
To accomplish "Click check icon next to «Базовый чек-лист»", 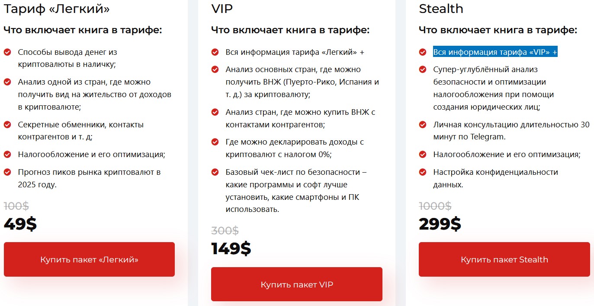I will click(x=215, y=172).
